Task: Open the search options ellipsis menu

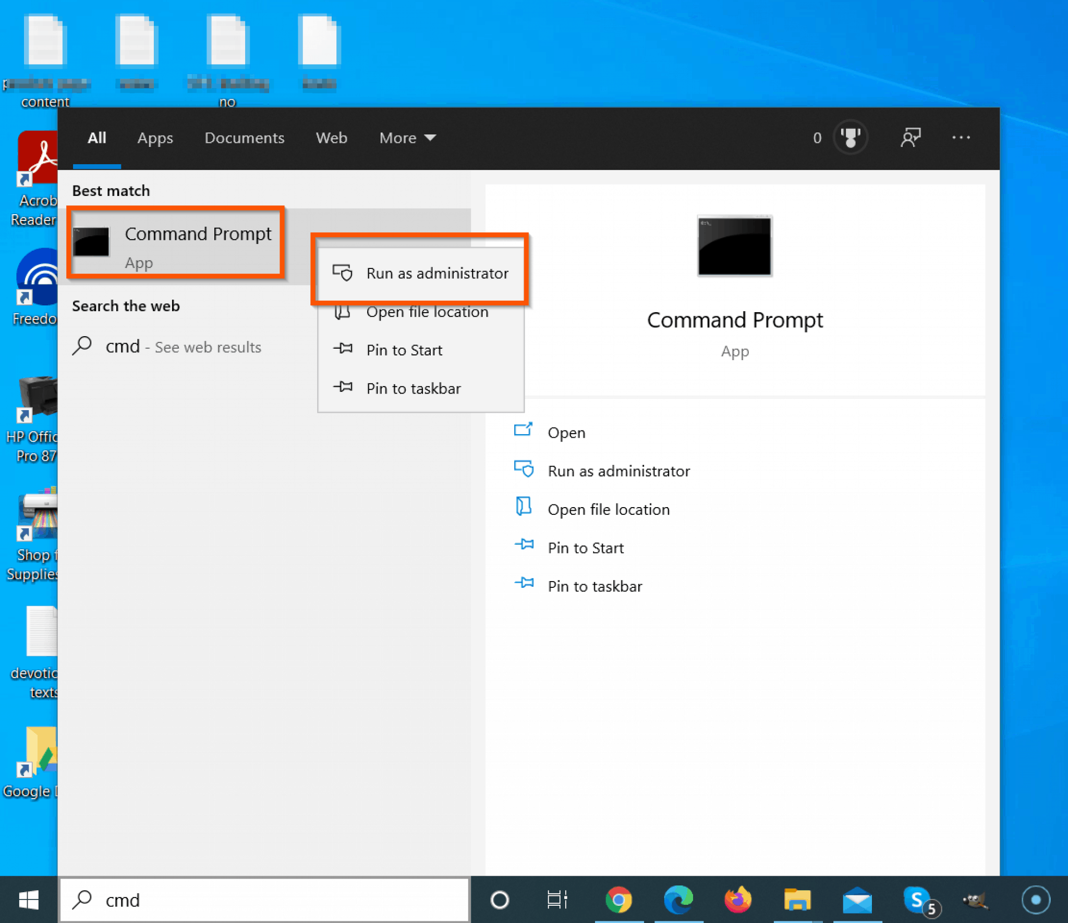Action: (x=961, y=138)
